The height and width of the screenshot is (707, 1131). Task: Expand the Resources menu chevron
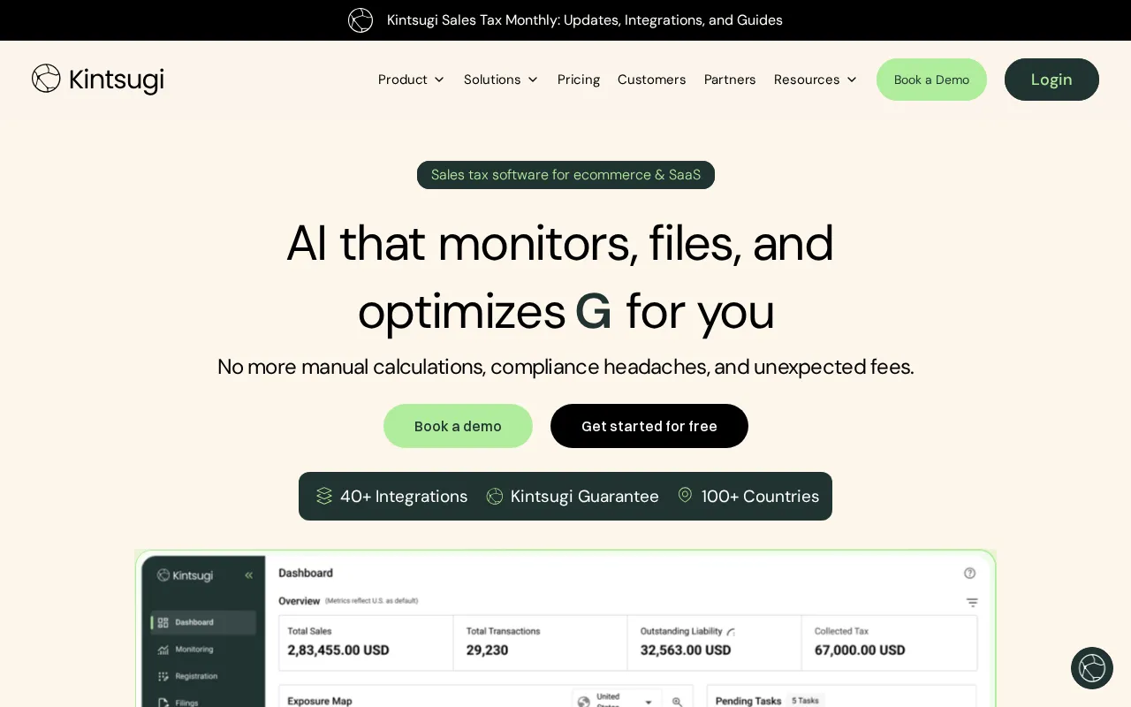point(852,80)
